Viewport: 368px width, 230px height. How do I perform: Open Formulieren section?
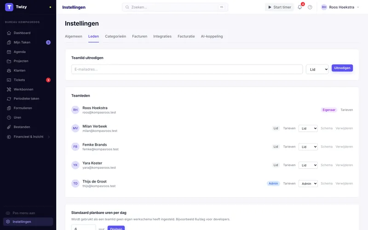(x=23, y=108)
